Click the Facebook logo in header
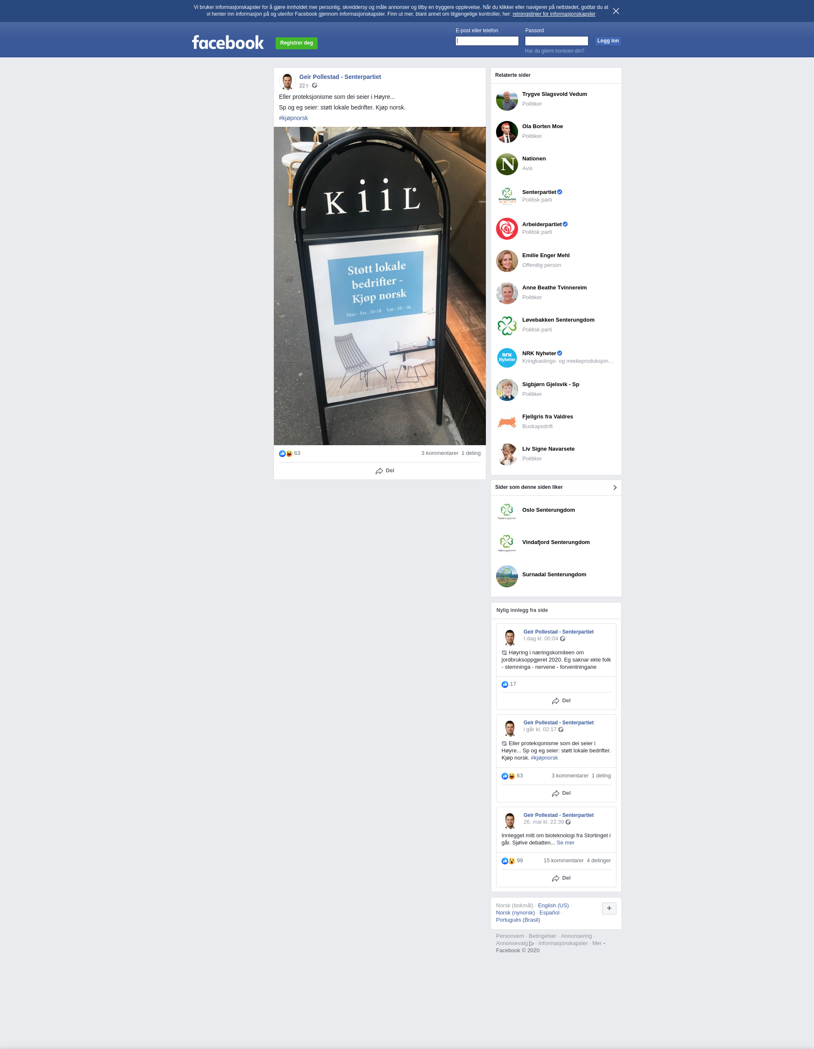This screenshot has height=1049, width=814. coord(228,42)
